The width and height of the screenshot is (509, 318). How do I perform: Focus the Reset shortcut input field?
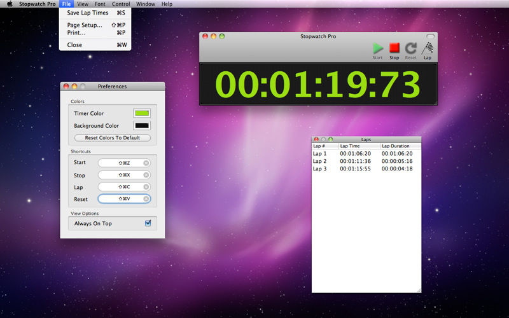click(x=124, y=198)
